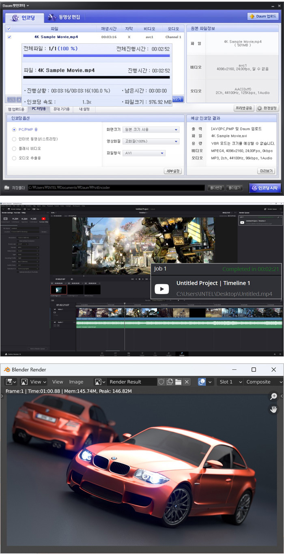The height and width of the screenshot is (555, 284).
Task: Click the Blender open image folder icon
Action: pos(178,382)
